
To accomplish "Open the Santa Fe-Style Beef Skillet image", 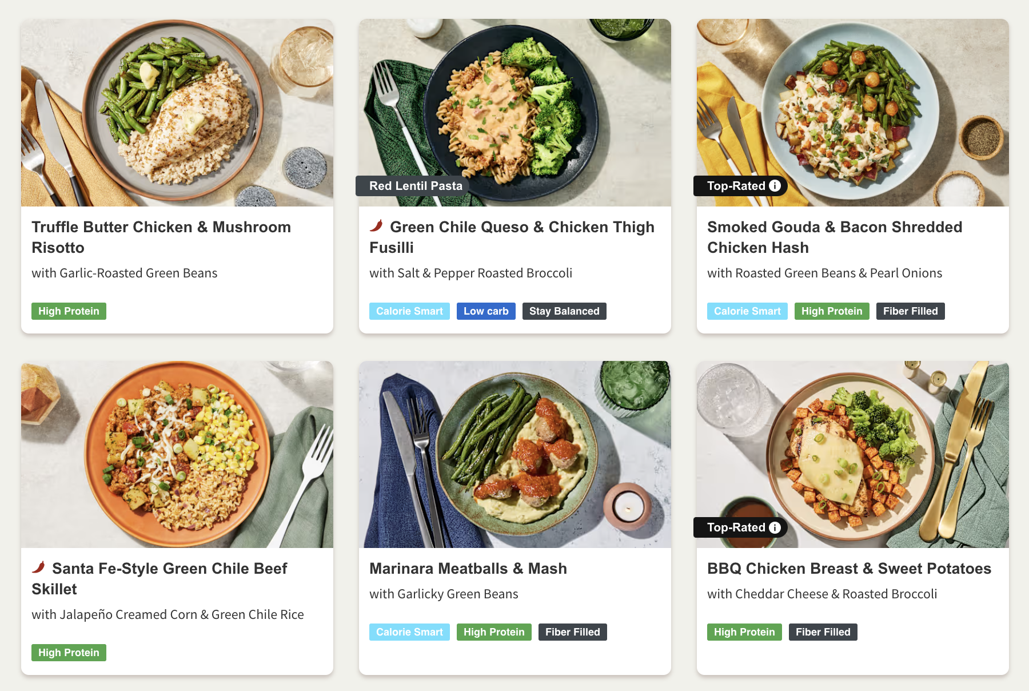I will (177, 454).
